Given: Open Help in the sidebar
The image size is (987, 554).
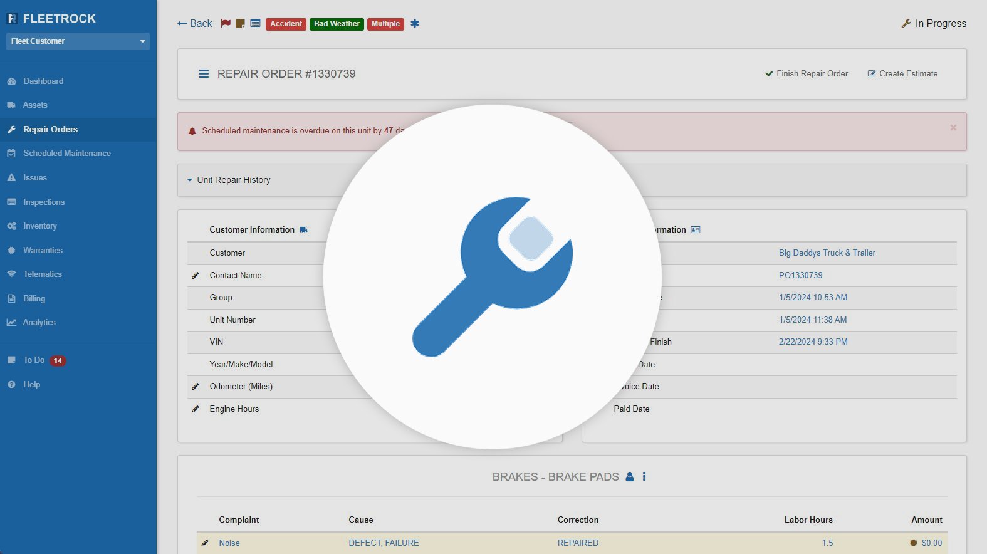Looking at the screenshot, I should click(x=31, y=385).
